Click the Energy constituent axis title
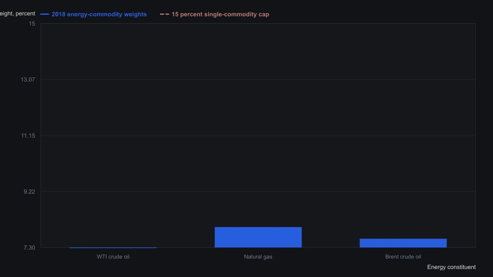The width and height of the screenshot is (493, 277). (451, 267)
